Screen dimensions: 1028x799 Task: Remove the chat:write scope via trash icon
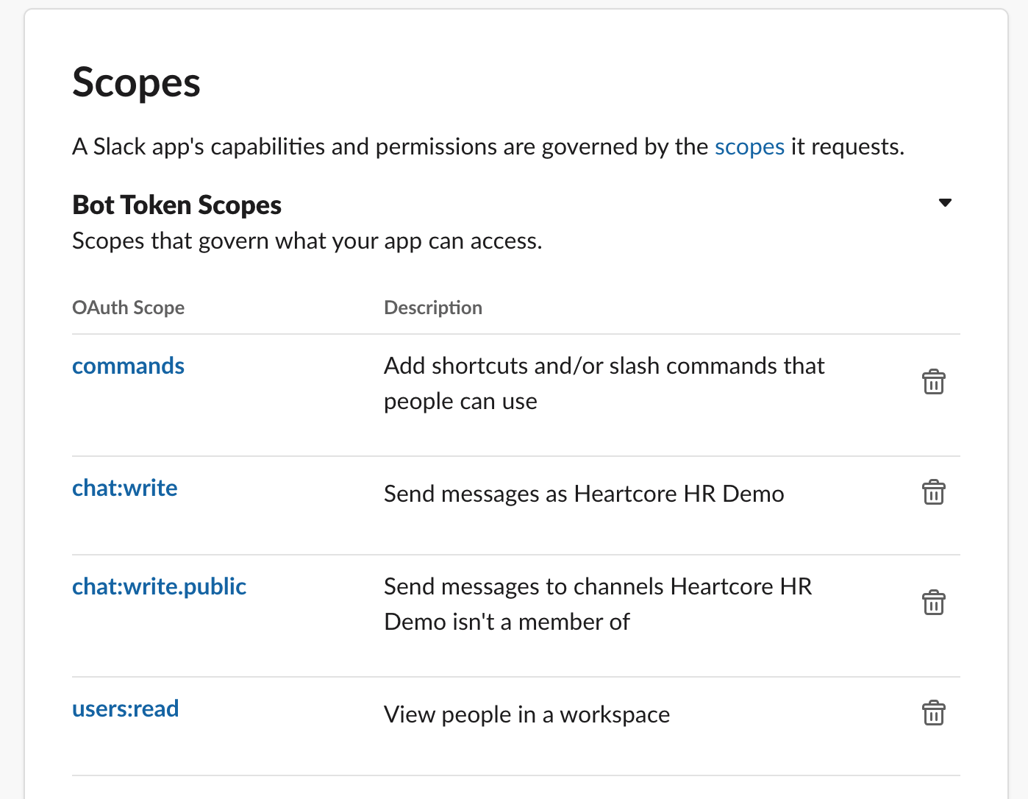tap(933, 492)
